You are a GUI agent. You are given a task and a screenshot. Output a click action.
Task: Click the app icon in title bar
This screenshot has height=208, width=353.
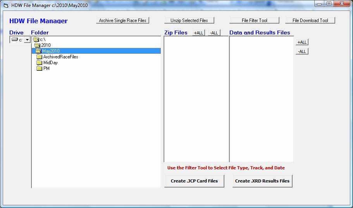click(6, 5)
